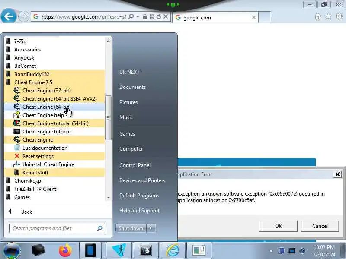Image resolution: width=346 pixels, height=259 pixels.
Task: Expand the Kernel stuff folder
Action: 54,173
